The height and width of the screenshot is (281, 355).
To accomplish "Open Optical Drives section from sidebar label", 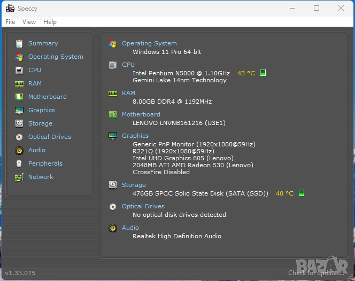I will pyautogui.click(x=50, y=137).
